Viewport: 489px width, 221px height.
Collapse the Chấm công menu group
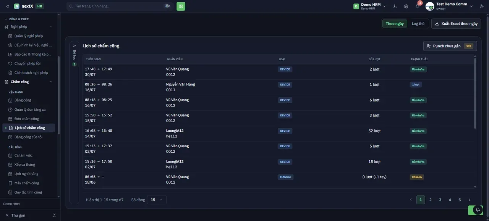click(51, 82)
